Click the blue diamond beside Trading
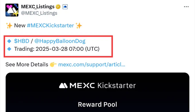Screen dimensions: 195x112 [9, 49]
